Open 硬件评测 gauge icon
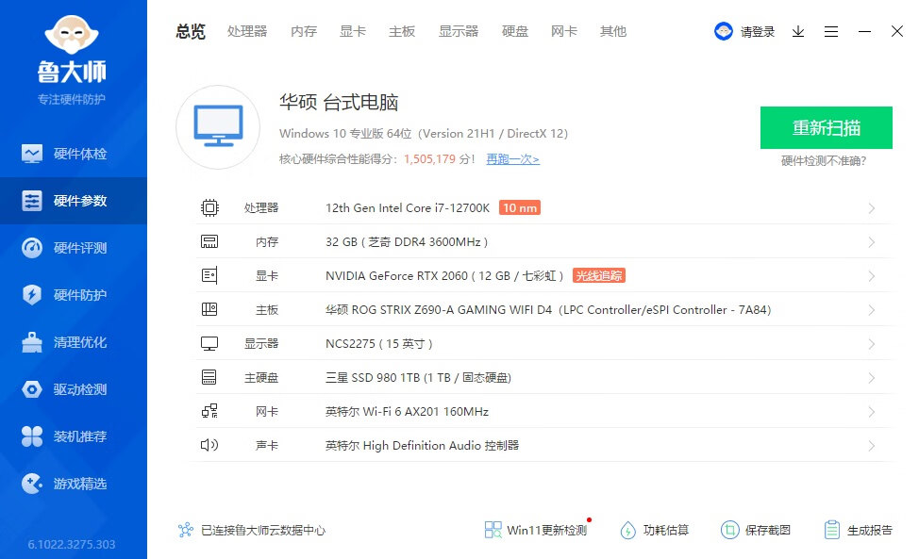This screenshot has width=919, height=559. 32,248
